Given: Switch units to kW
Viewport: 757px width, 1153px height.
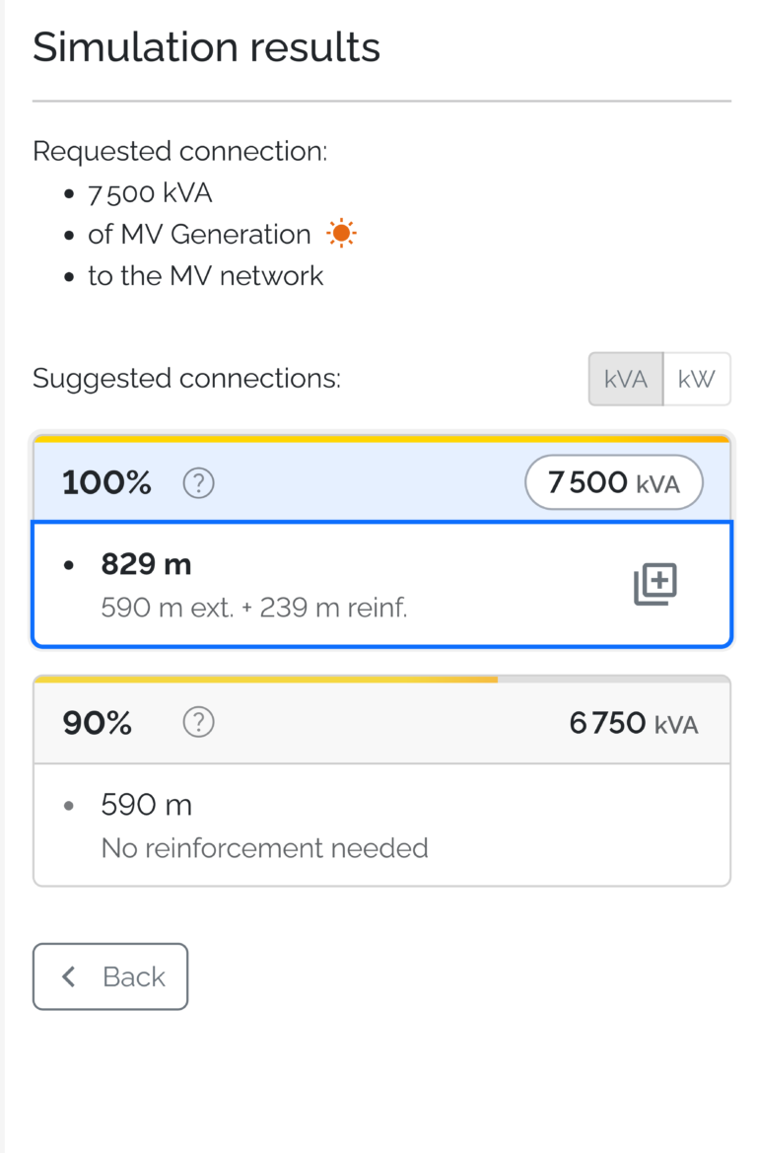Looking at the screenshot, I should coord(697,379).
